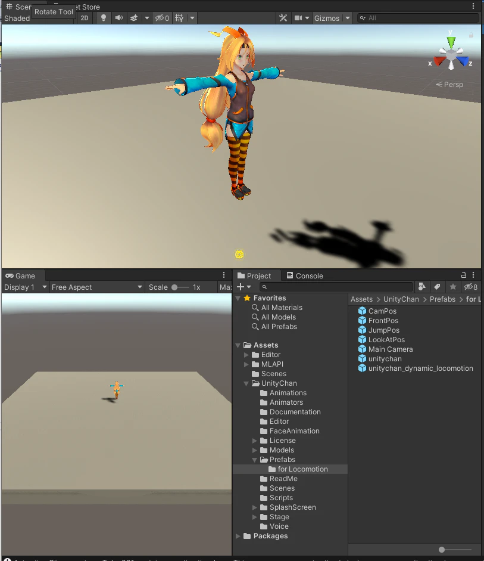The height and width of the screenshot is (561, 484).
Task: Open the Shaded draw mode dropdown
Action: 17,18
